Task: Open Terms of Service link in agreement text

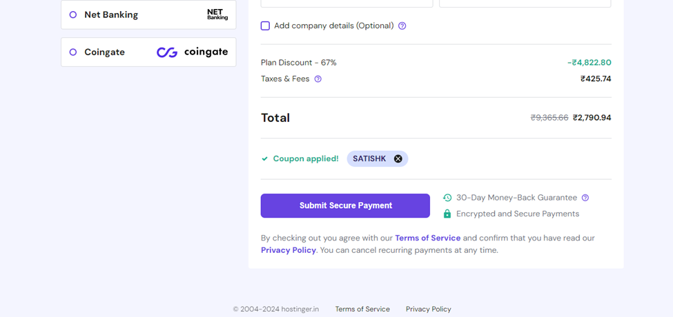Action: (427, 238)
